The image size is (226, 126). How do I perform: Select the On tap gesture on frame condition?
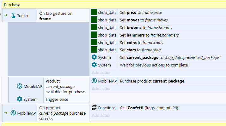(63, 16)
